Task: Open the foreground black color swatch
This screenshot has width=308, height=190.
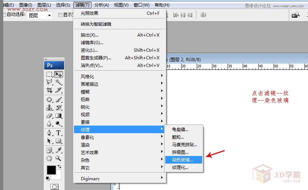Action: tap(51, 170)
